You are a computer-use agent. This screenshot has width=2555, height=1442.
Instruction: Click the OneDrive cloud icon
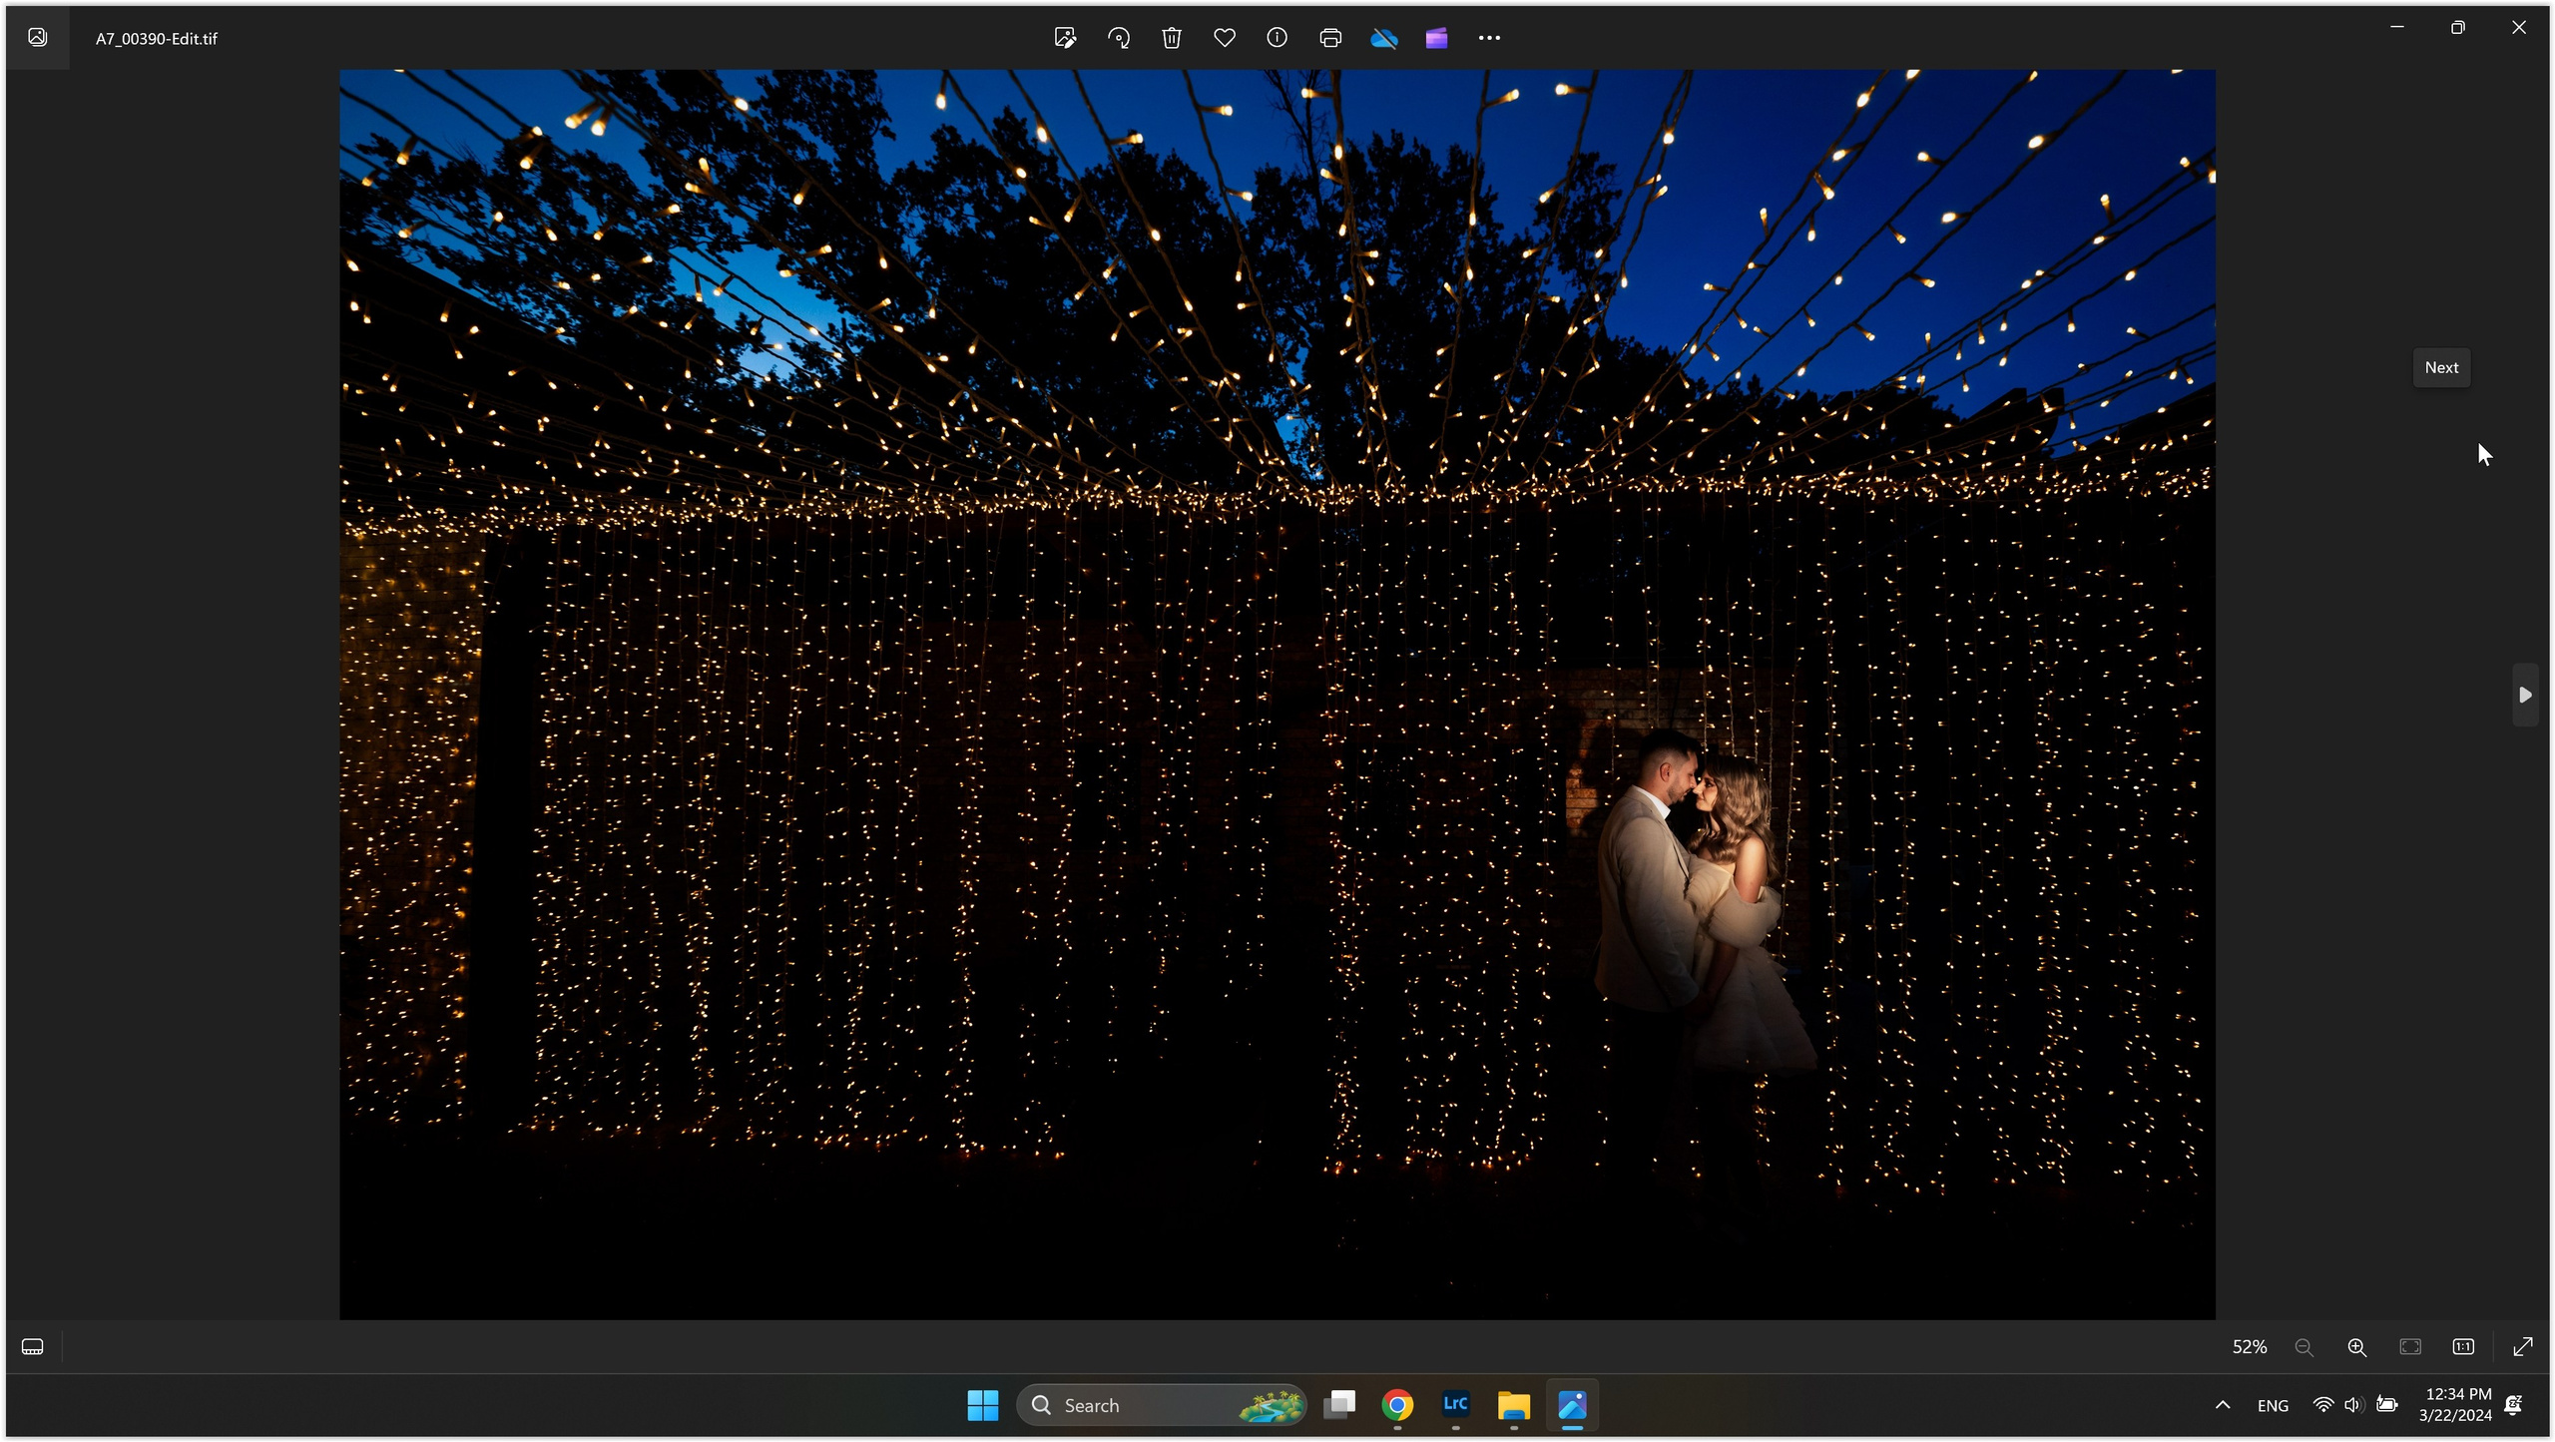(1383, 38)
